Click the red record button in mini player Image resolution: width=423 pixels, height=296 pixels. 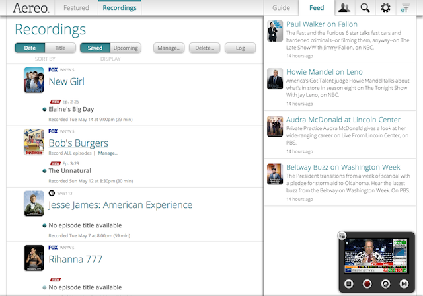point(367,284)
